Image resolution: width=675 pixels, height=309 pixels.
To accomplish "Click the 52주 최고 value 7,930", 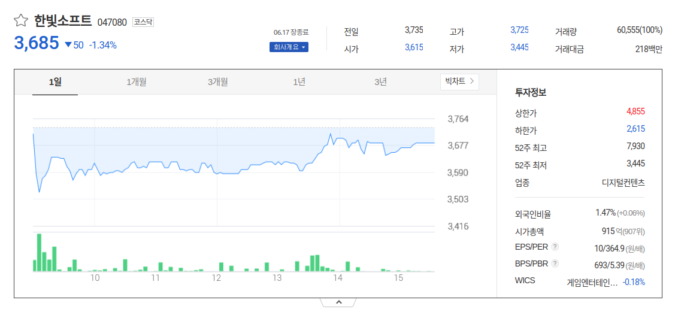I will point(636,146).
